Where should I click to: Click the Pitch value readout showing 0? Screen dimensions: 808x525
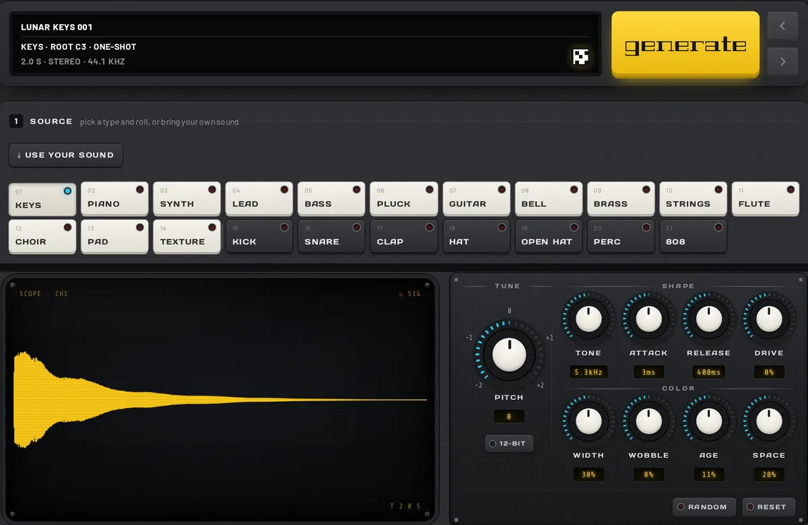[x=509, y=417]
